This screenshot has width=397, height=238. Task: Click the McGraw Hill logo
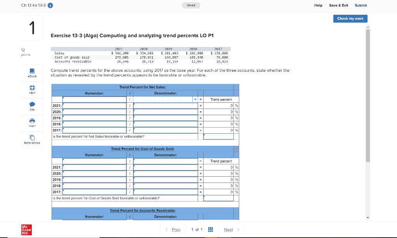(x=27, y=230)
